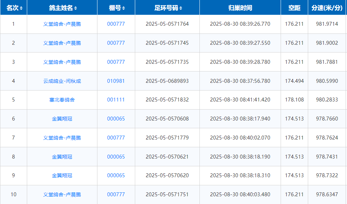Image resolution: width=347 pixels, height=204 pixels.
Task: Click sort icon beside 足环号码 header
Action: (x=181, y=8)
